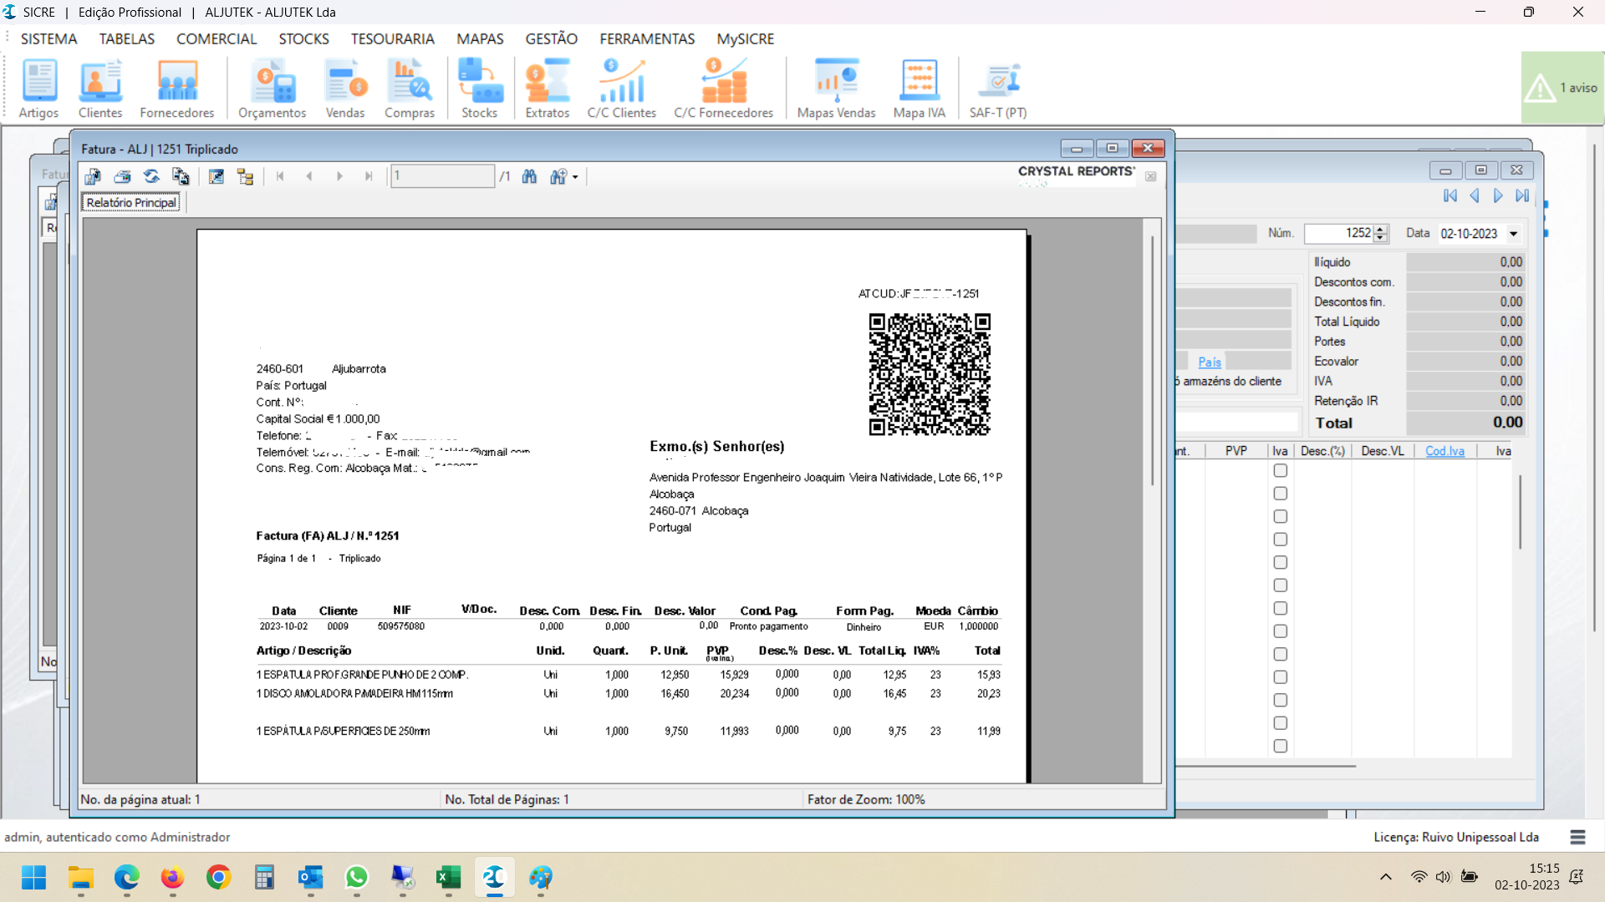1605x902 pixels.
Task: Open SAF-T (PT) export
Action: pos(998,89)
